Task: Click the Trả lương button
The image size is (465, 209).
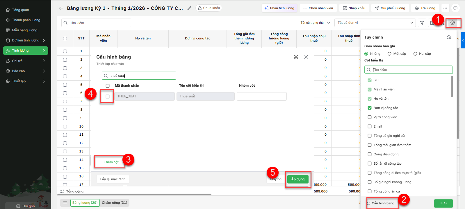Action: tap(425, 8)
